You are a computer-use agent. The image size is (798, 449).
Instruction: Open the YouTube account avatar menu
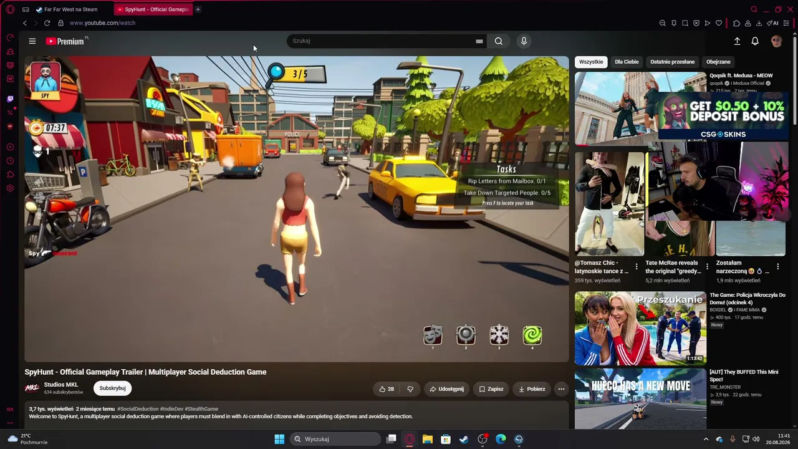pyautogui.click(x=776, y=41)
